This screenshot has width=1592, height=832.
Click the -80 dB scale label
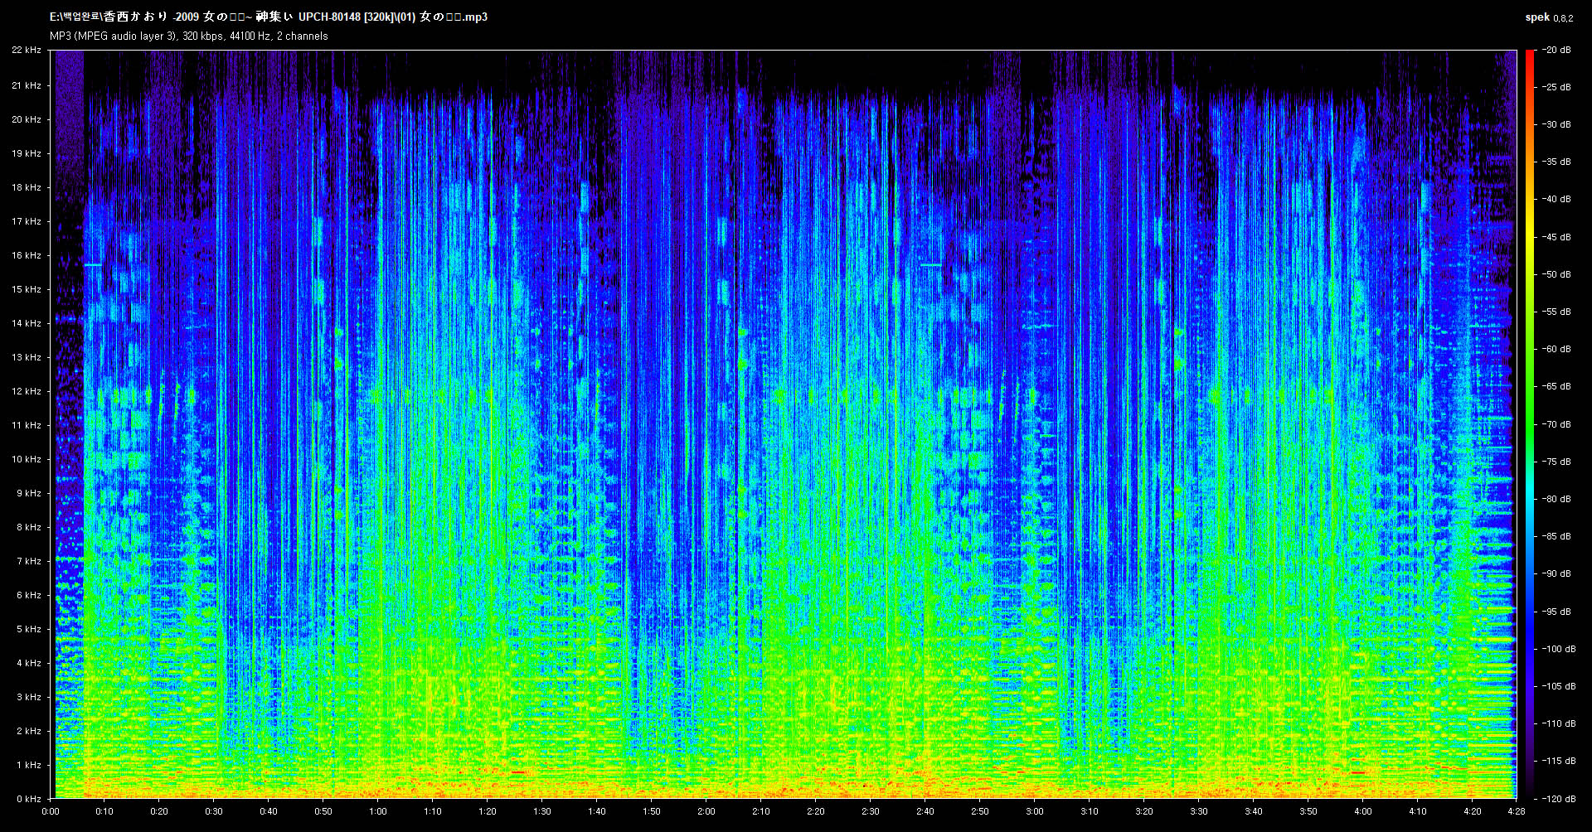click(1556, 499)
